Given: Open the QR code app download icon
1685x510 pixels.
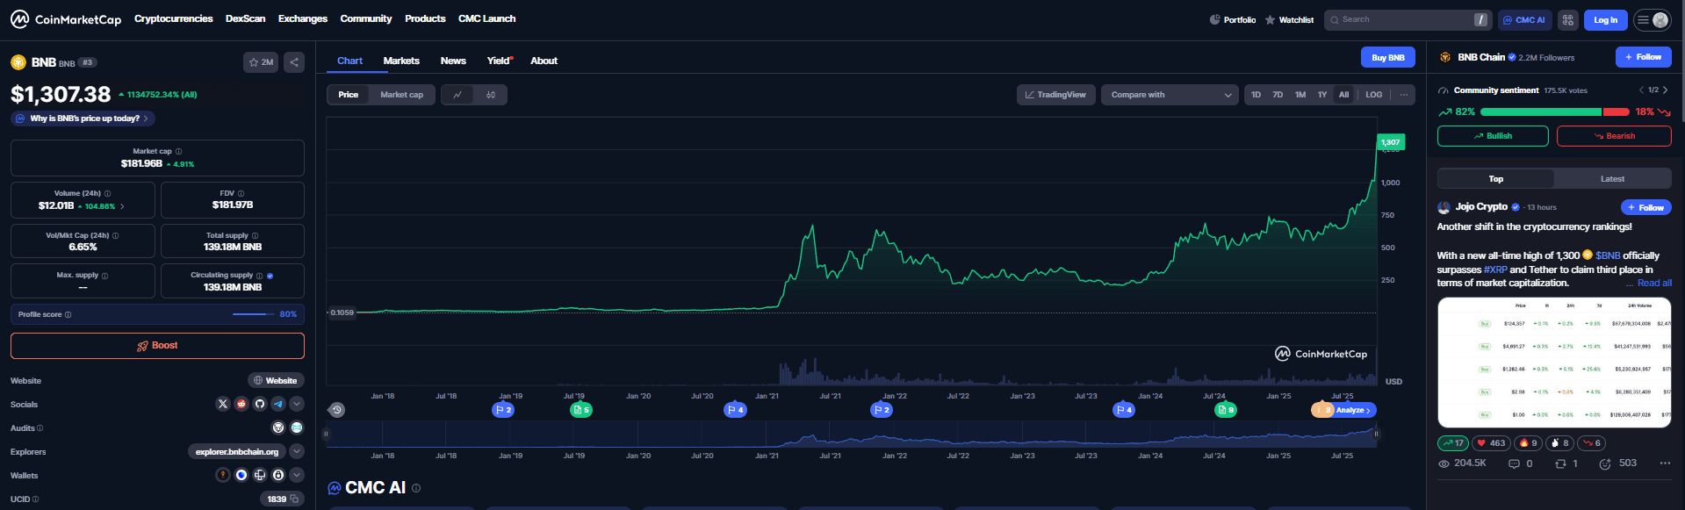Looking at the screenshot, I should pos(1567,19).
